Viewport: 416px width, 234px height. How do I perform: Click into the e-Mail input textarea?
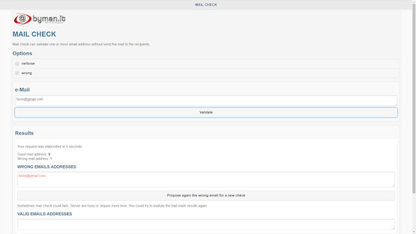tap(206, 101)
